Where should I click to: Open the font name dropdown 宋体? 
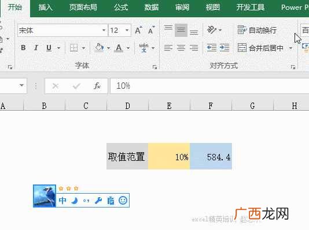(104, 30)
